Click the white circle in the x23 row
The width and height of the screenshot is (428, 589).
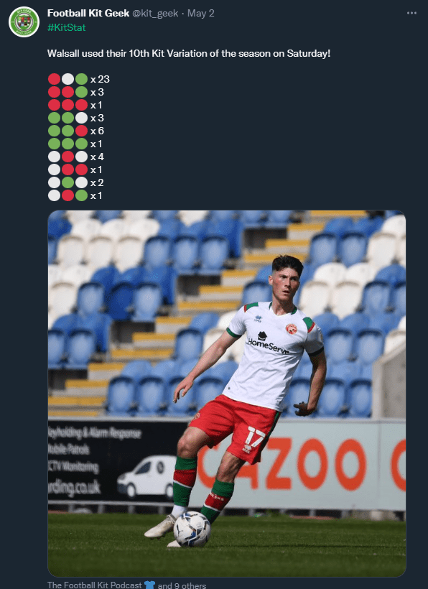[x=68, y=79]
